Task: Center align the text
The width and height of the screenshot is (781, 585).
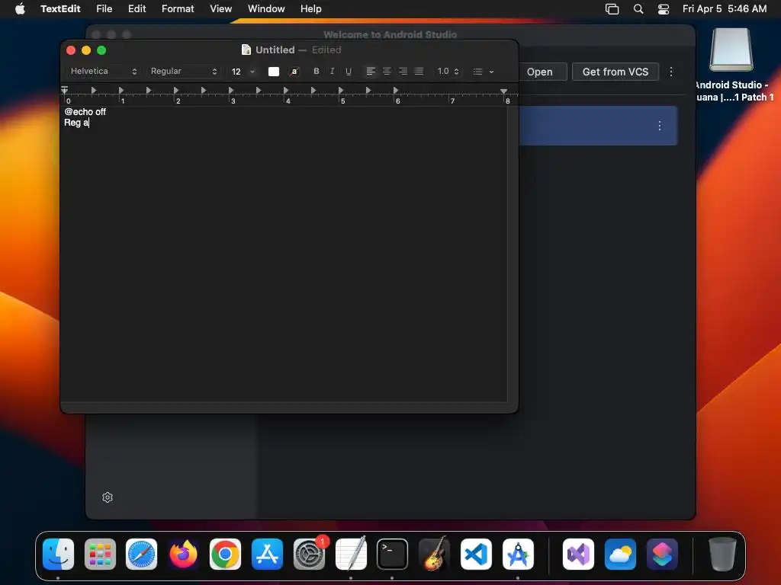Action: 387,71
